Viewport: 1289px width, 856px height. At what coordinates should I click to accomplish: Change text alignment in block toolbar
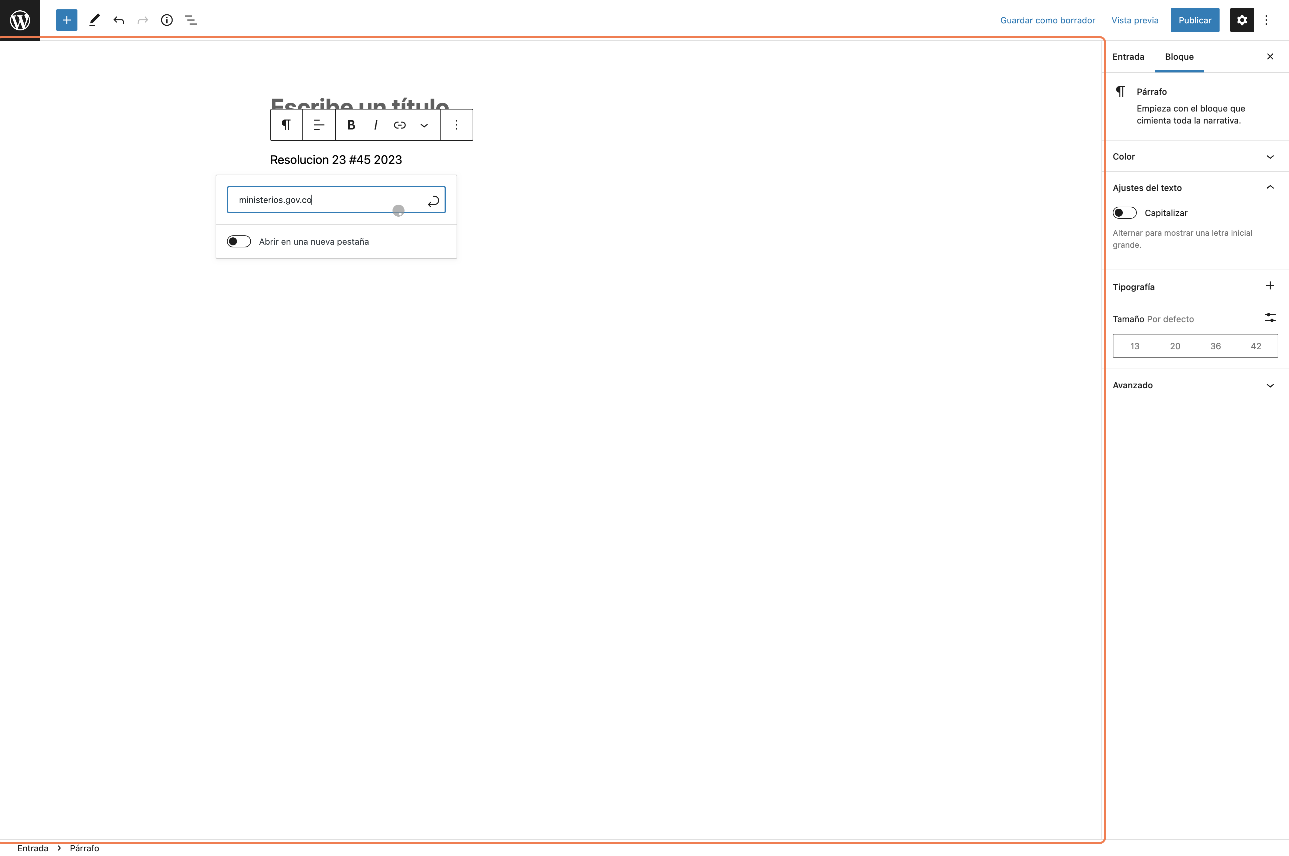click(x=319, y=125)
